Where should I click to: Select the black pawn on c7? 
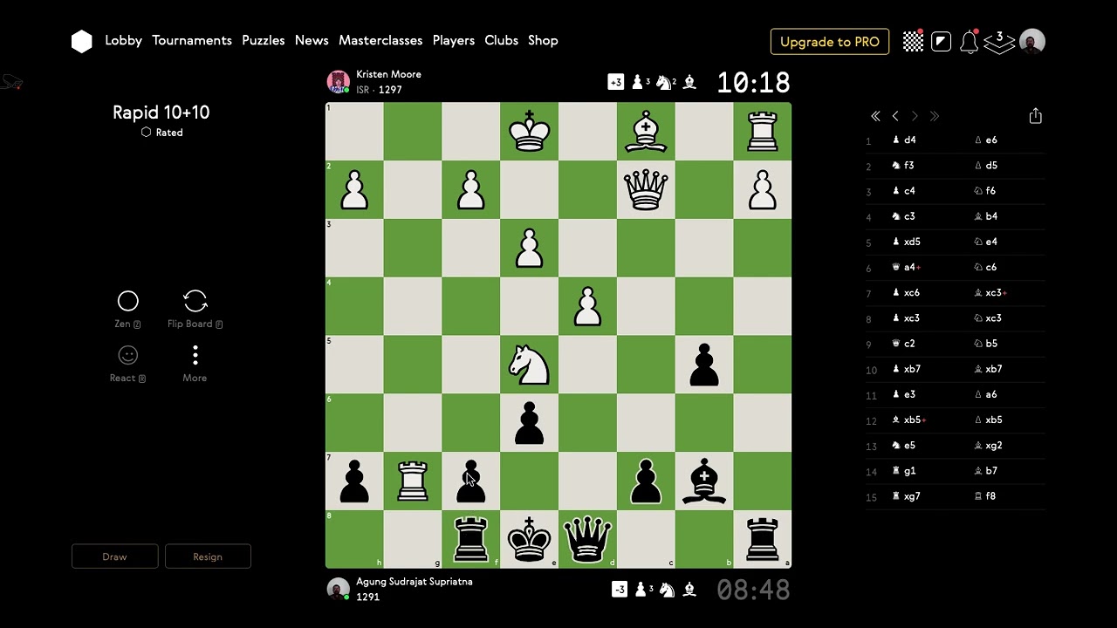[x=646, y=481]
